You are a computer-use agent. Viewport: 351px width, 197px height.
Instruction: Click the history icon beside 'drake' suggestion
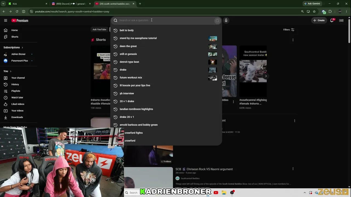point(115,70)
